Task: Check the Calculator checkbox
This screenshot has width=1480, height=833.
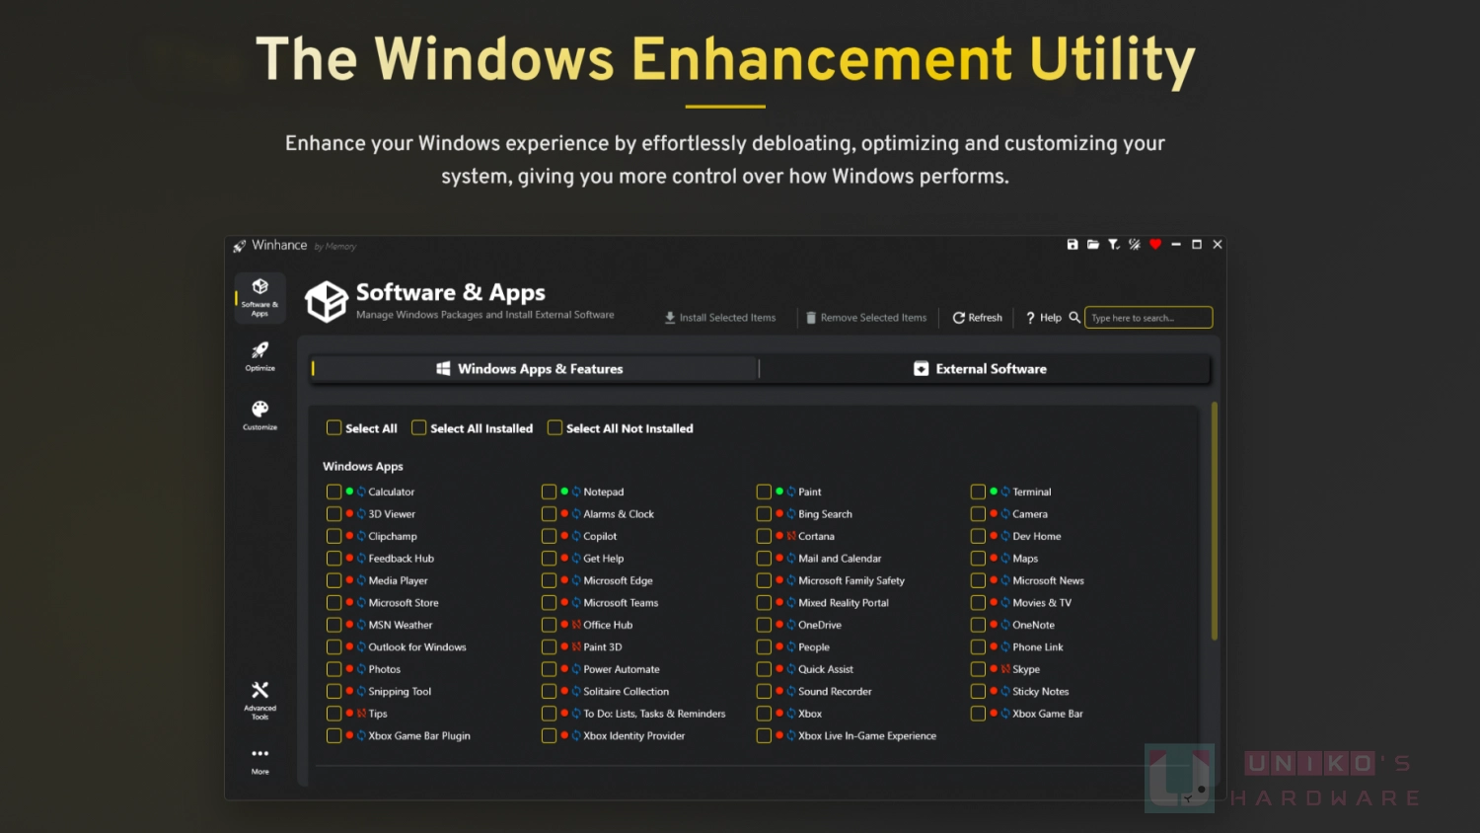Action: tap(334, 492)
